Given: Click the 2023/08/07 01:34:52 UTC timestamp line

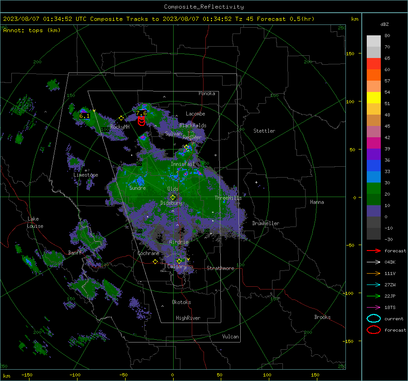Looking at the screenshot, I should tap(159, 19).
